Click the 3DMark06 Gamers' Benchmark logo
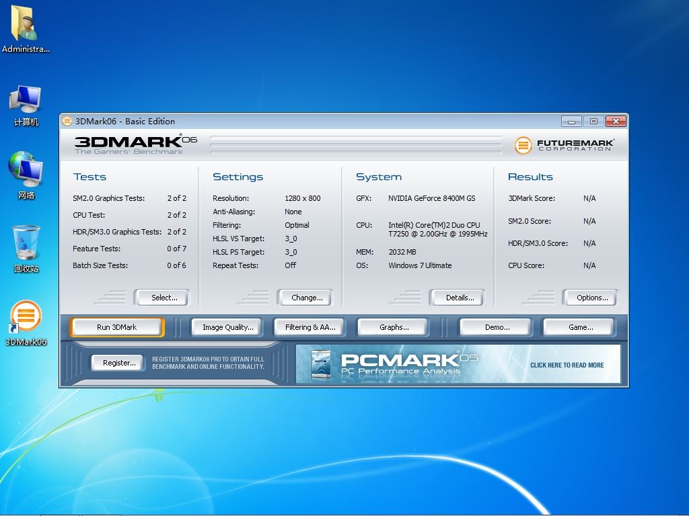This screenshot has width=689, height=516. pos(135,144)
